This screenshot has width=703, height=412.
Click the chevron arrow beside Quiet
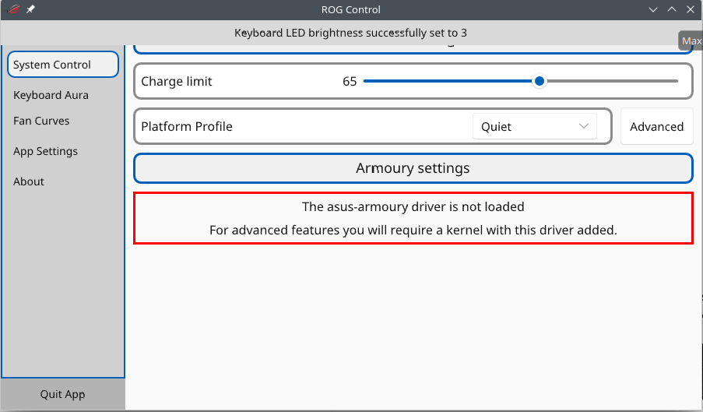click(583, 126)
